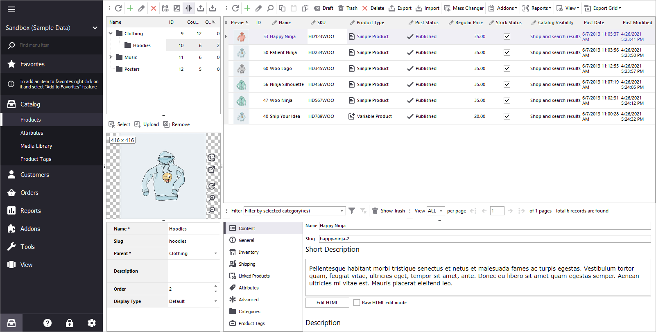Click the Edit HTML button
The height and width of the screenshot is (332, 656).
pyautogui.click(x=327, y=303)
